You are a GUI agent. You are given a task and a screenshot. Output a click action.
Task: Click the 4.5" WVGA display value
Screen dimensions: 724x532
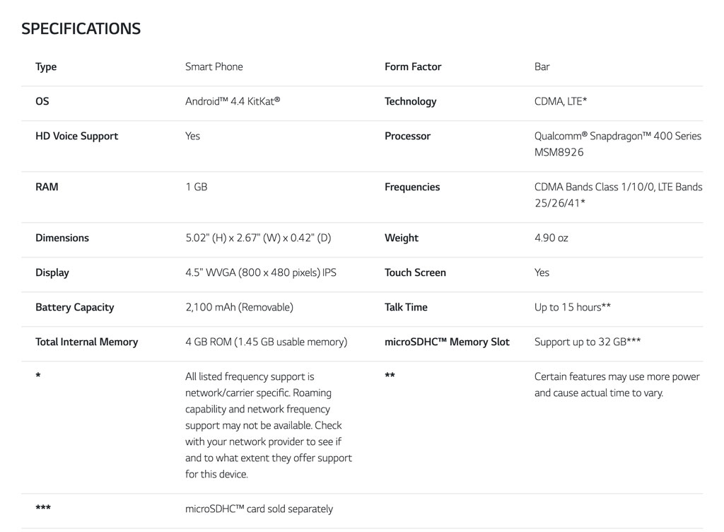pyautogui.click(x=260, y=273)
